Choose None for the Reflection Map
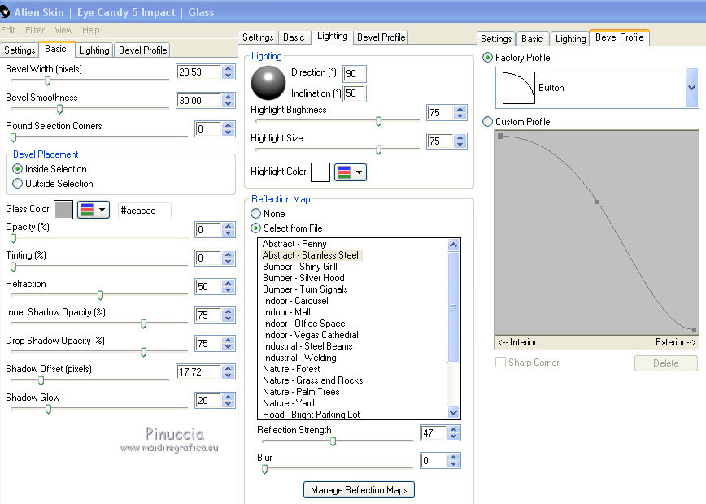This screenshot has width=706, height=504. (256, 214)
